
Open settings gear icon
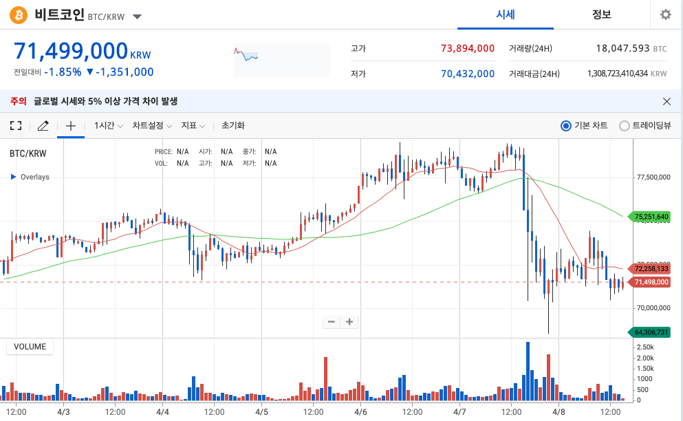[x=666, y=15]
